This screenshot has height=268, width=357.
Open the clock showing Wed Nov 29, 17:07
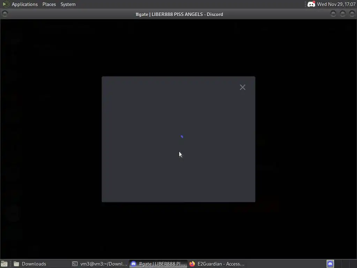[x=336, y=4]
